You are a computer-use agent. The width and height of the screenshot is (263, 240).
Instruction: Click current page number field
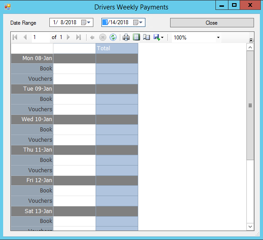40,37
